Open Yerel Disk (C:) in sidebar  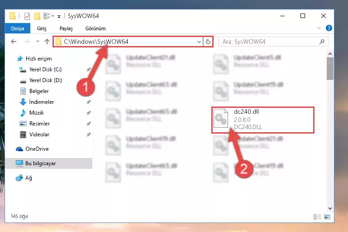pos(46,70)
